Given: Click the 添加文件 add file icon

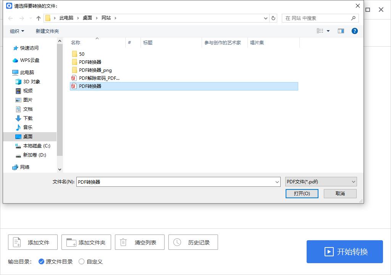Looking at the screenshot, I should click(16, 242).
